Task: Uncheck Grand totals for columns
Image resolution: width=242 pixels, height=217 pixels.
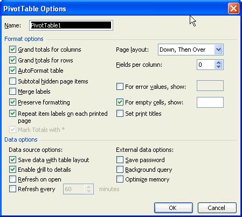Action: [12, 50]
